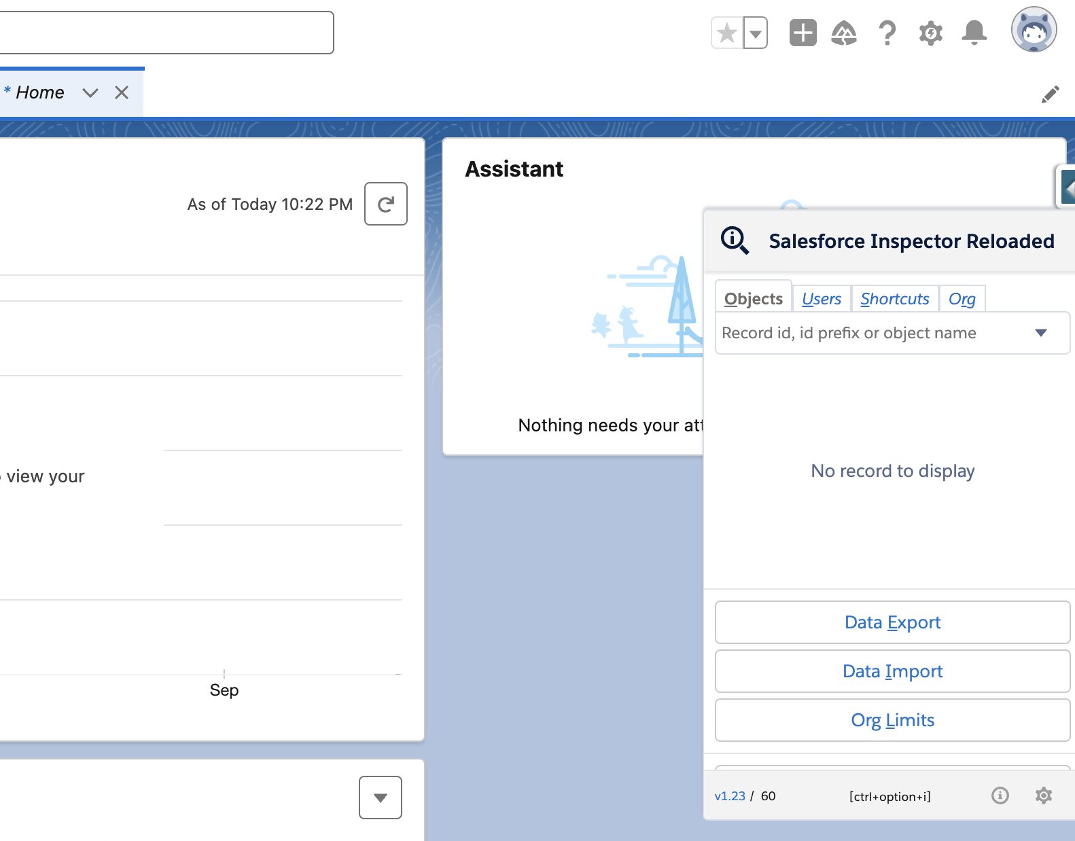Screen dimensions: 1075x841
Task: Click the '[ctrl+option+i]' shortcut text
Action: 890,796
